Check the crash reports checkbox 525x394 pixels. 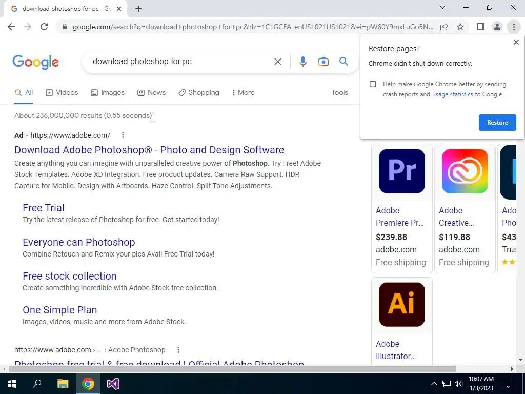pyautogui.click(x=373, y=84)
